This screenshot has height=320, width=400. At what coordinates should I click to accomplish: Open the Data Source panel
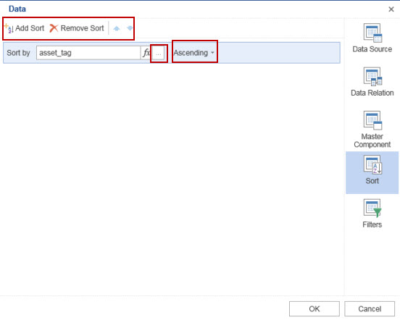coord(372,38)
